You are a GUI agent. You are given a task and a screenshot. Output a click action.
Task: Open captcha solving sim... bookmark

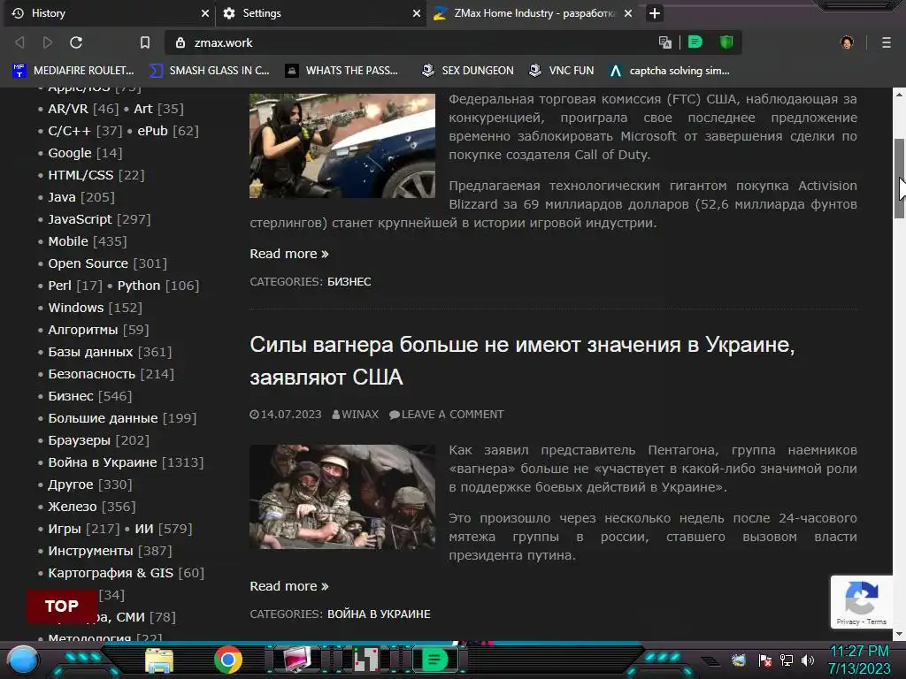click(x=671, y=71)
